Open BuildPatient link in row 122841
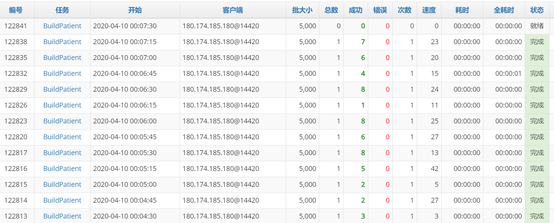 coord(62,26)
